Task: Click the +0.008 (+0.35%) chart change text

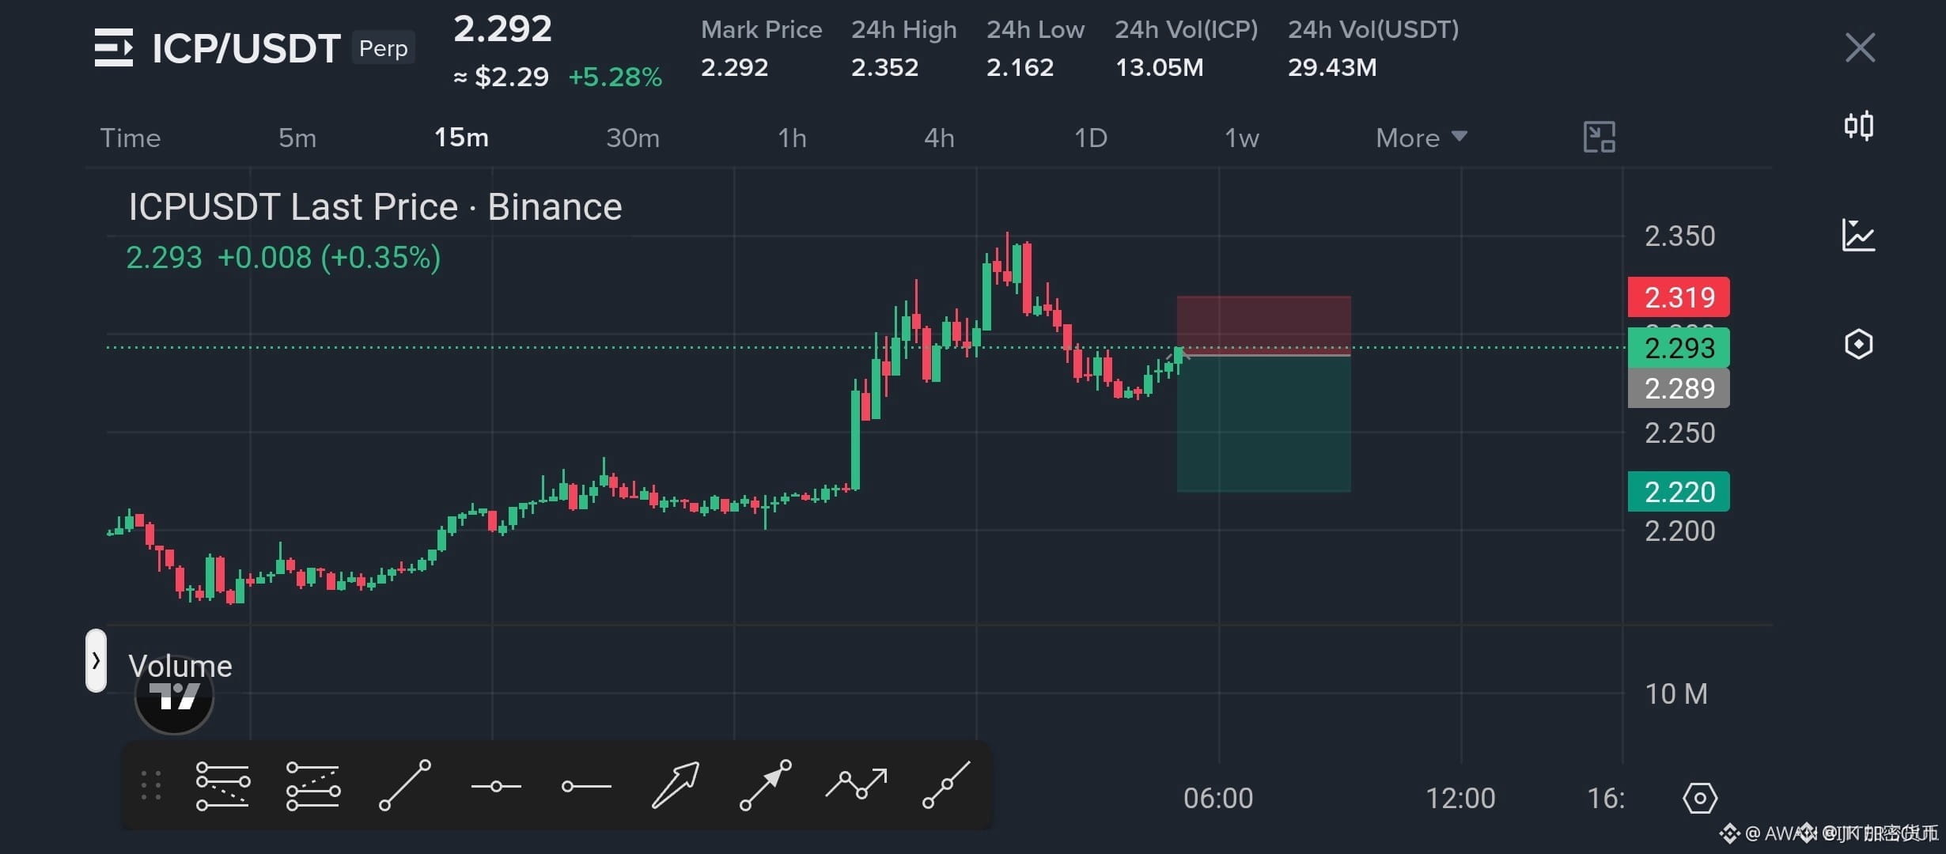Action: pyautogui.click(x=328, y=258)
